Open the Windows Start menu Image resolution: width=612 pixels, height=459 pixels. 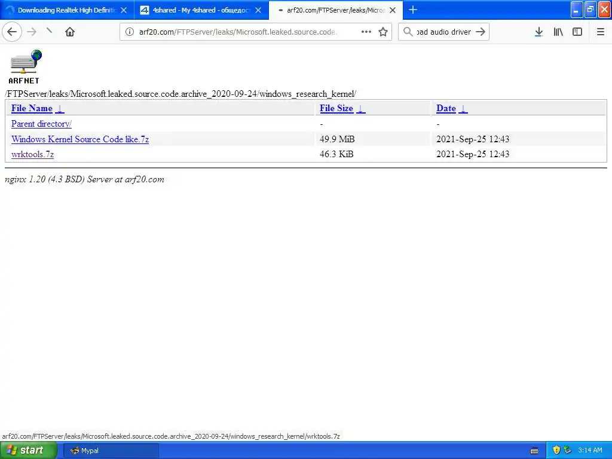pos(28,451)
